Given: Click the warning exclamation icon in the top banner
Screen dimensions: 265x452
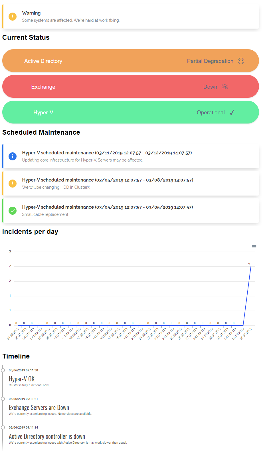Looking at the screenshot, I should pyautogui.click(x=13, y=16).
